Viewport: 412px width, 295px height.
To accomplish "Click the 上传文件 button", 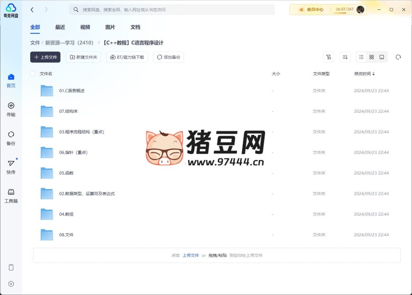I will click(45, 57).
